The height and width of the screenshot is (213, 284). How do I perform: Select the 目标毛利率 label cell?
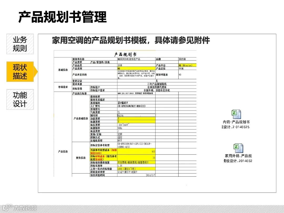point(104,166)
